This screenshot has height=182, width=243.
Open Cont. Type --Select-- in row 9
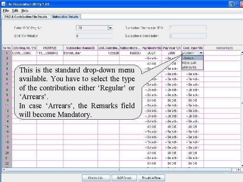[x=192, y=95]
